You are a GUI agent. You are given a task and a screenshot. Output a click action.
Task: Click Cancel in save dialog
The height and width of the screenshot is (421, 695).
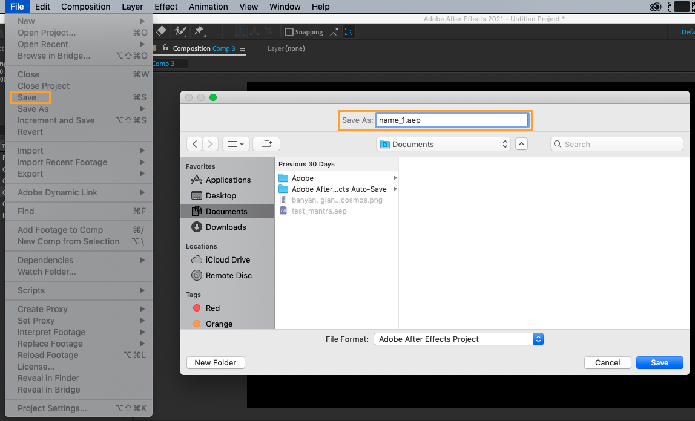[x=607, y=362]
